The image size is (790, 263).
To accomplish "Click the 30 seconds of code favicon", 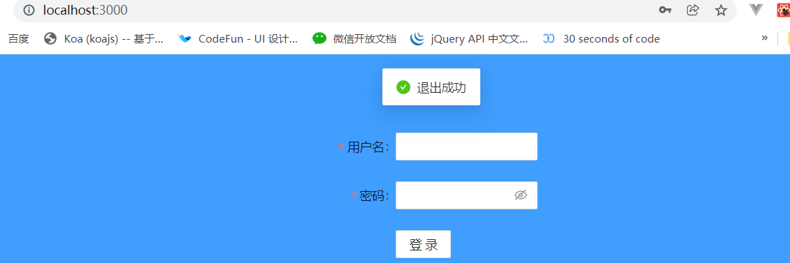I will [548, 39].
